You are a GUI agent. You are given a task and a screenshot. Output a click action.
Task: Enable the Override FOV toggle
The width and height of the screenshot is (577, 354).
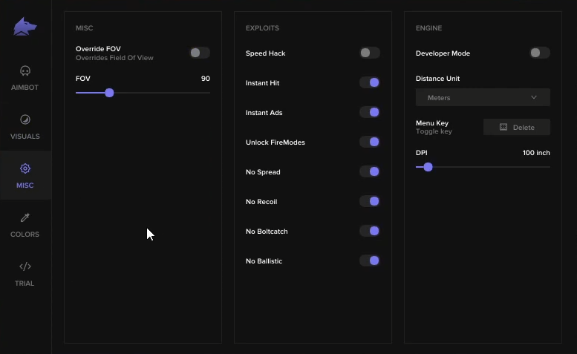199,53
